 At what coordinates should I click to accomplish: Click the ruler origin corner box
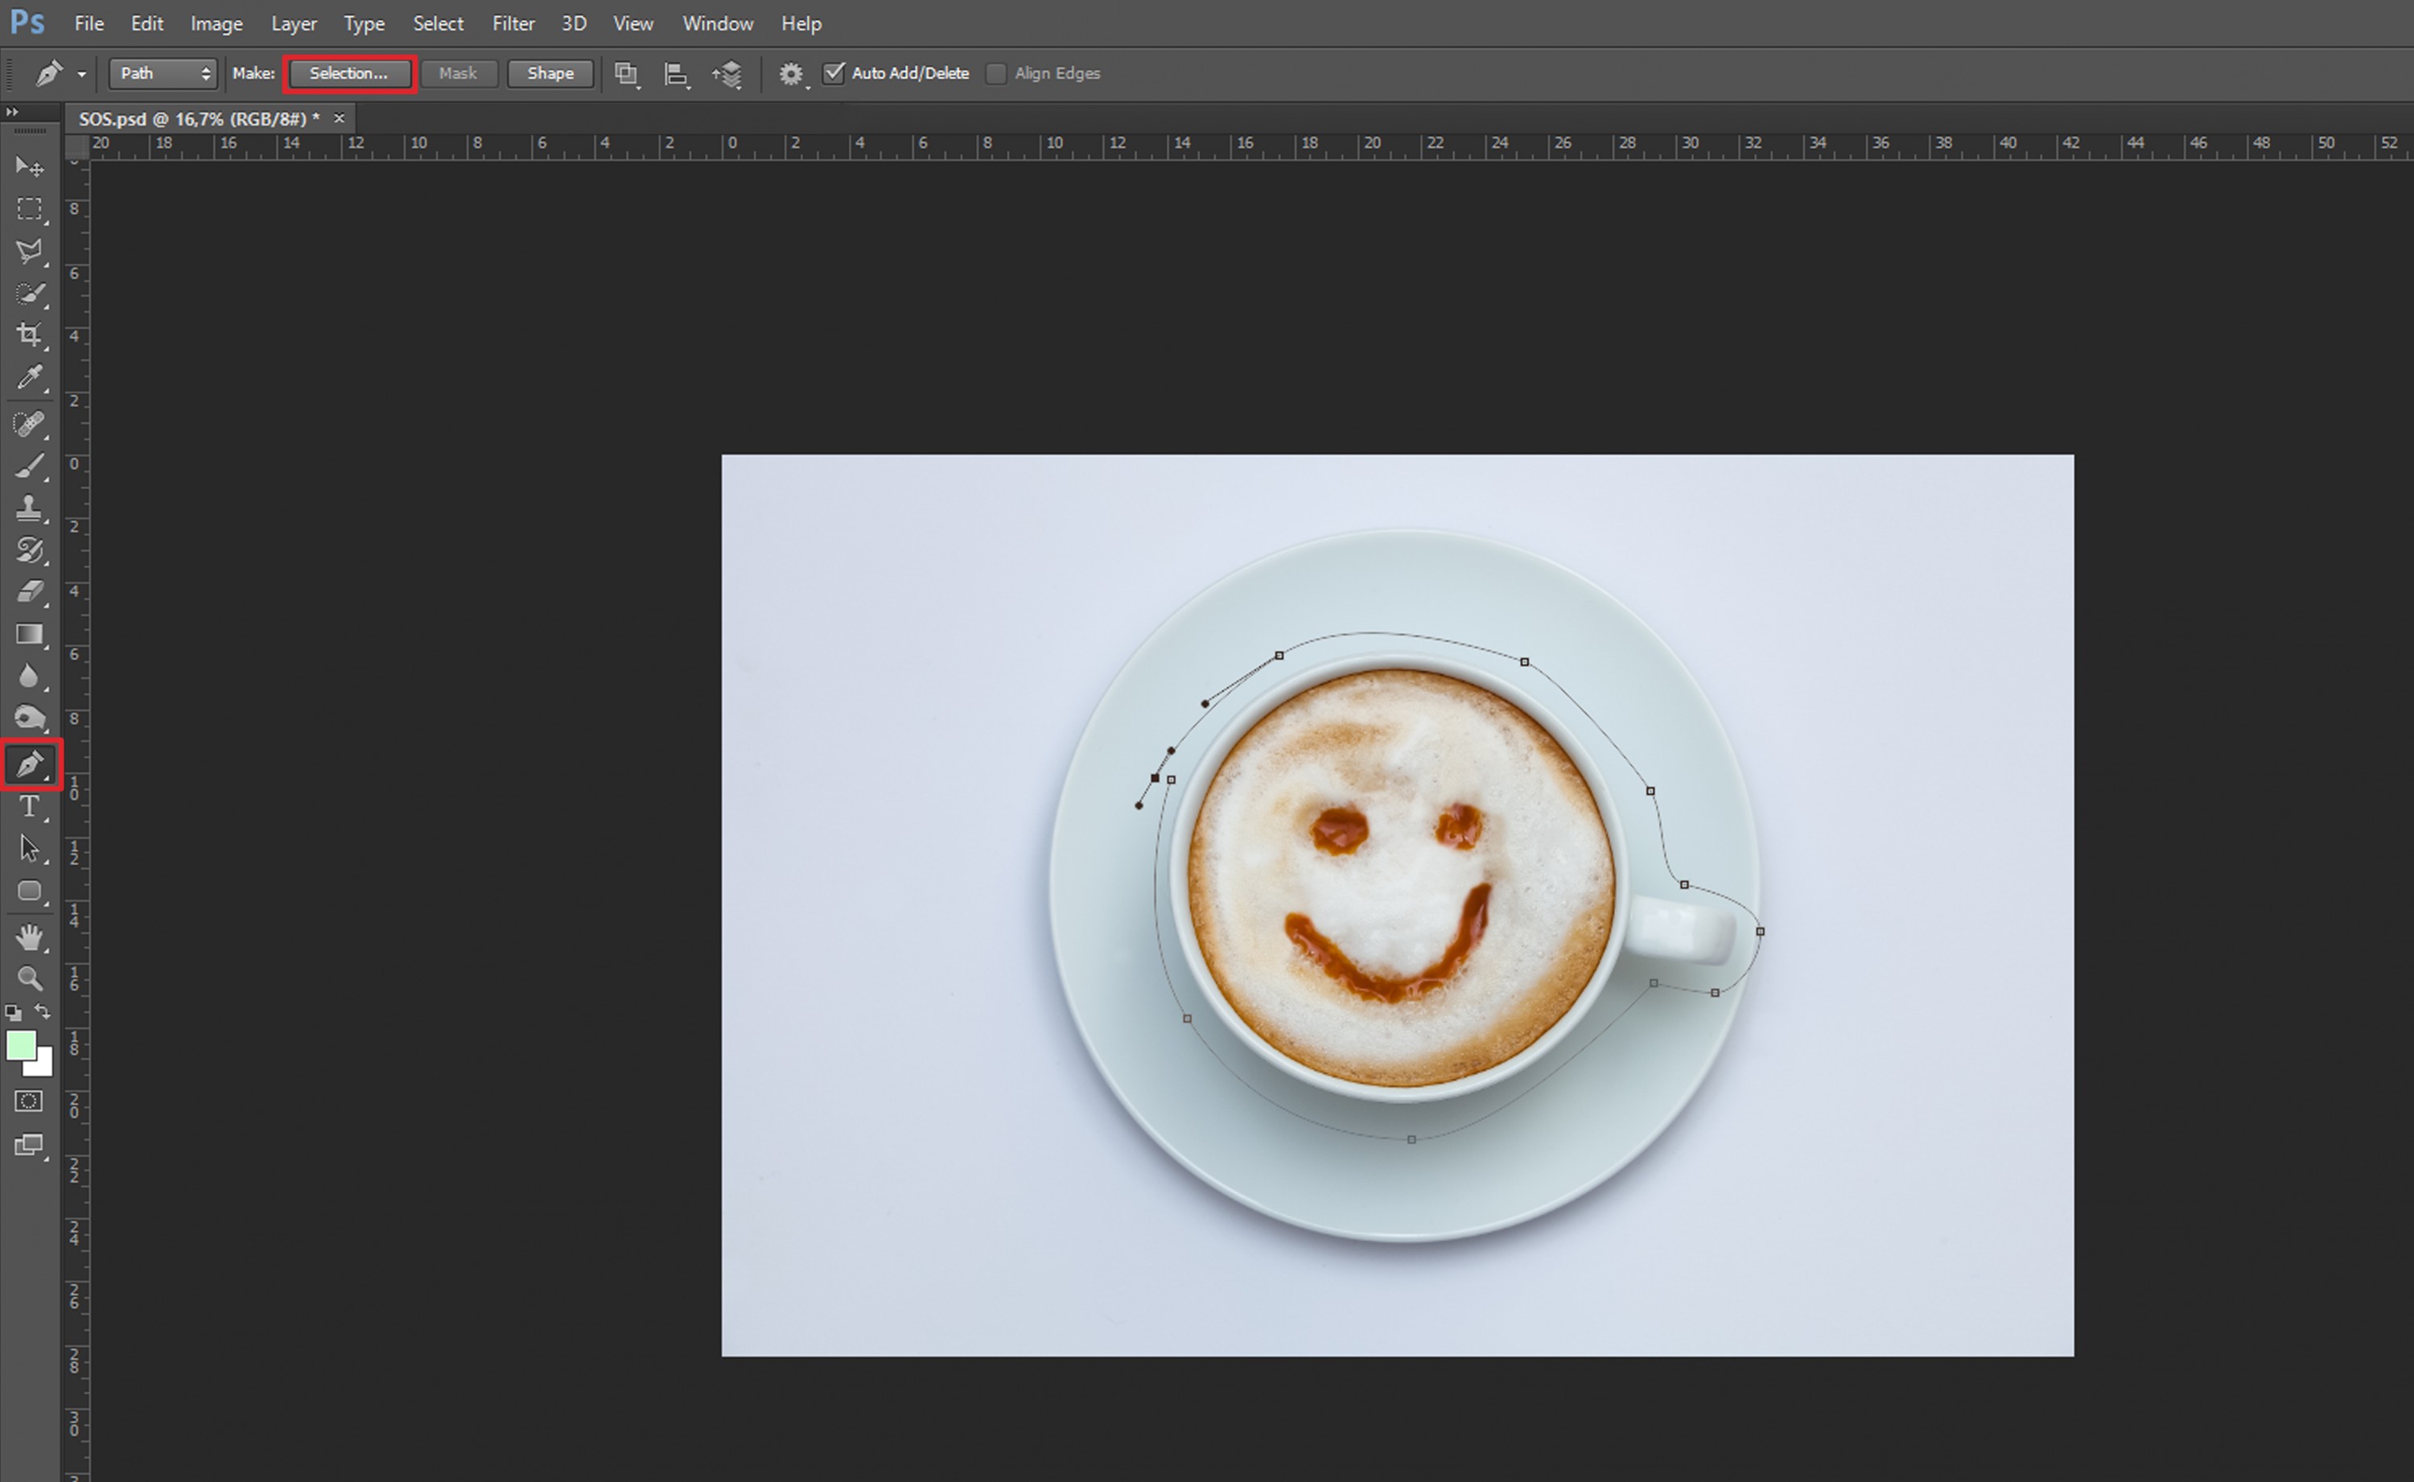[x=76, y=147]
